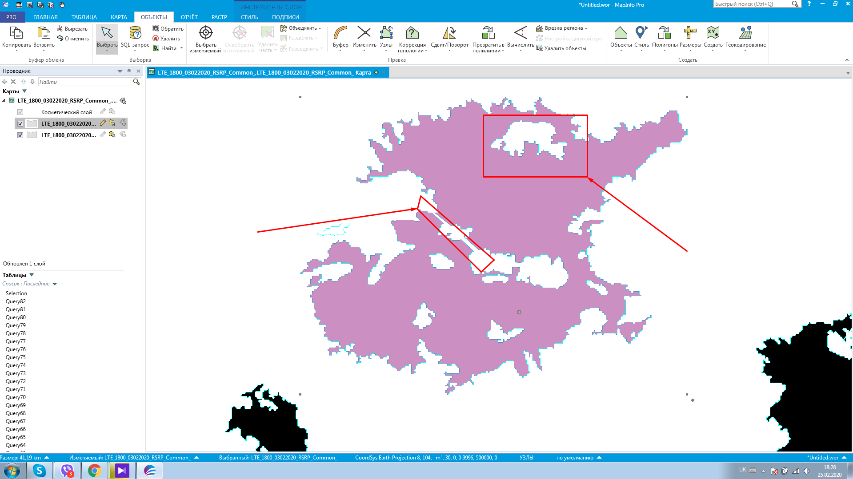
Task: Toggle selectable on bottom LTE_1800 layer
Action: (x=112, y=135)
